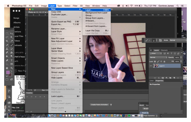Select the Zoom tool

click(12, 68)
